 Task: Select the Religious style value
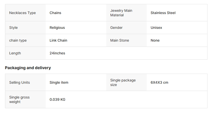click(x=57, y=28)
